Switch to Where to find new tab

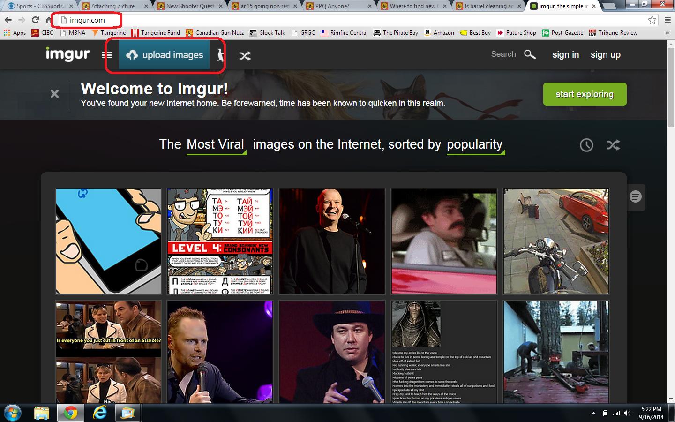[414, 6]
